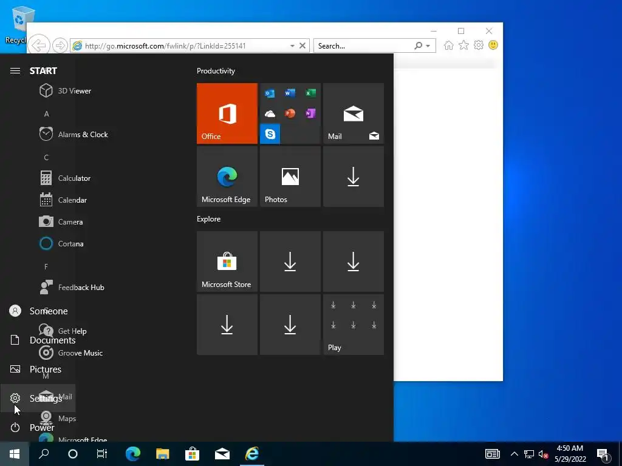Jump to app list letter F
The width and height of the screenshot is (622, 466).
point(46,266)
